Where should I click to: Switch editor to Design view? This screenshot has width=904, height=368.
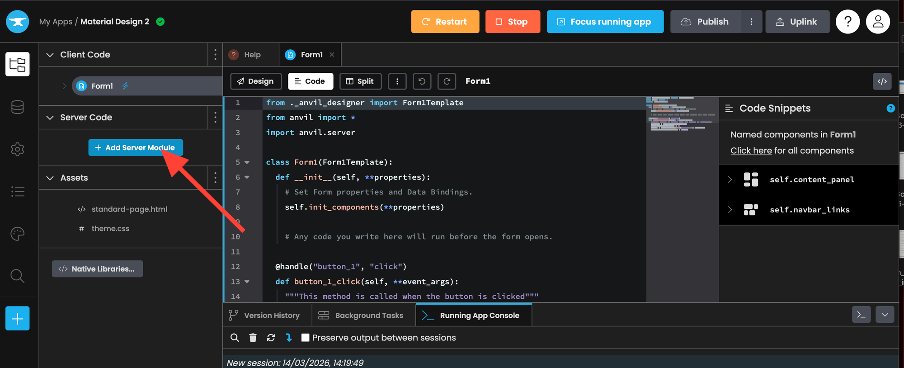(256, 81)
